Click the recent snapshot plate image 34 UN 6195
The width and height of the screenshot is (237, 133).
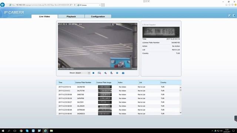[x=161, y=32]
